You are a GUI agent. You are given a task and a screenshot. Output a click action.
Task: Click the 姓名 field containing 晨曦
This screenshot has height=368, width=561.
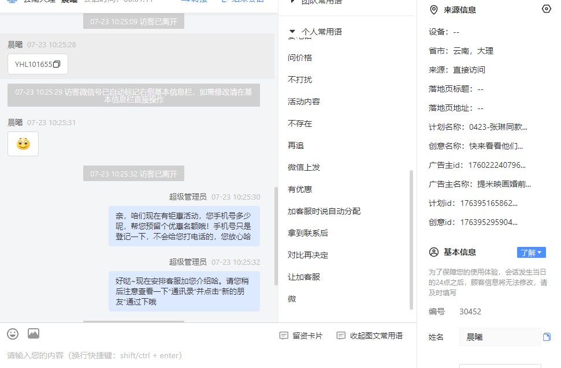click(x=500, y=337)
